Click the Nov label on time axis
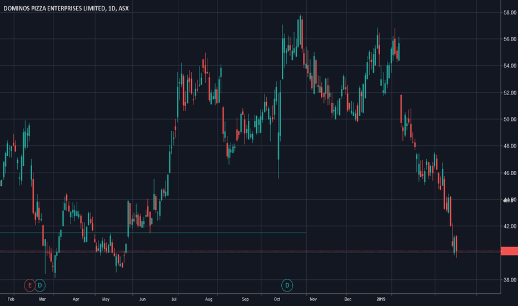This screenshot has height=306, width=518. coord(313,299)
